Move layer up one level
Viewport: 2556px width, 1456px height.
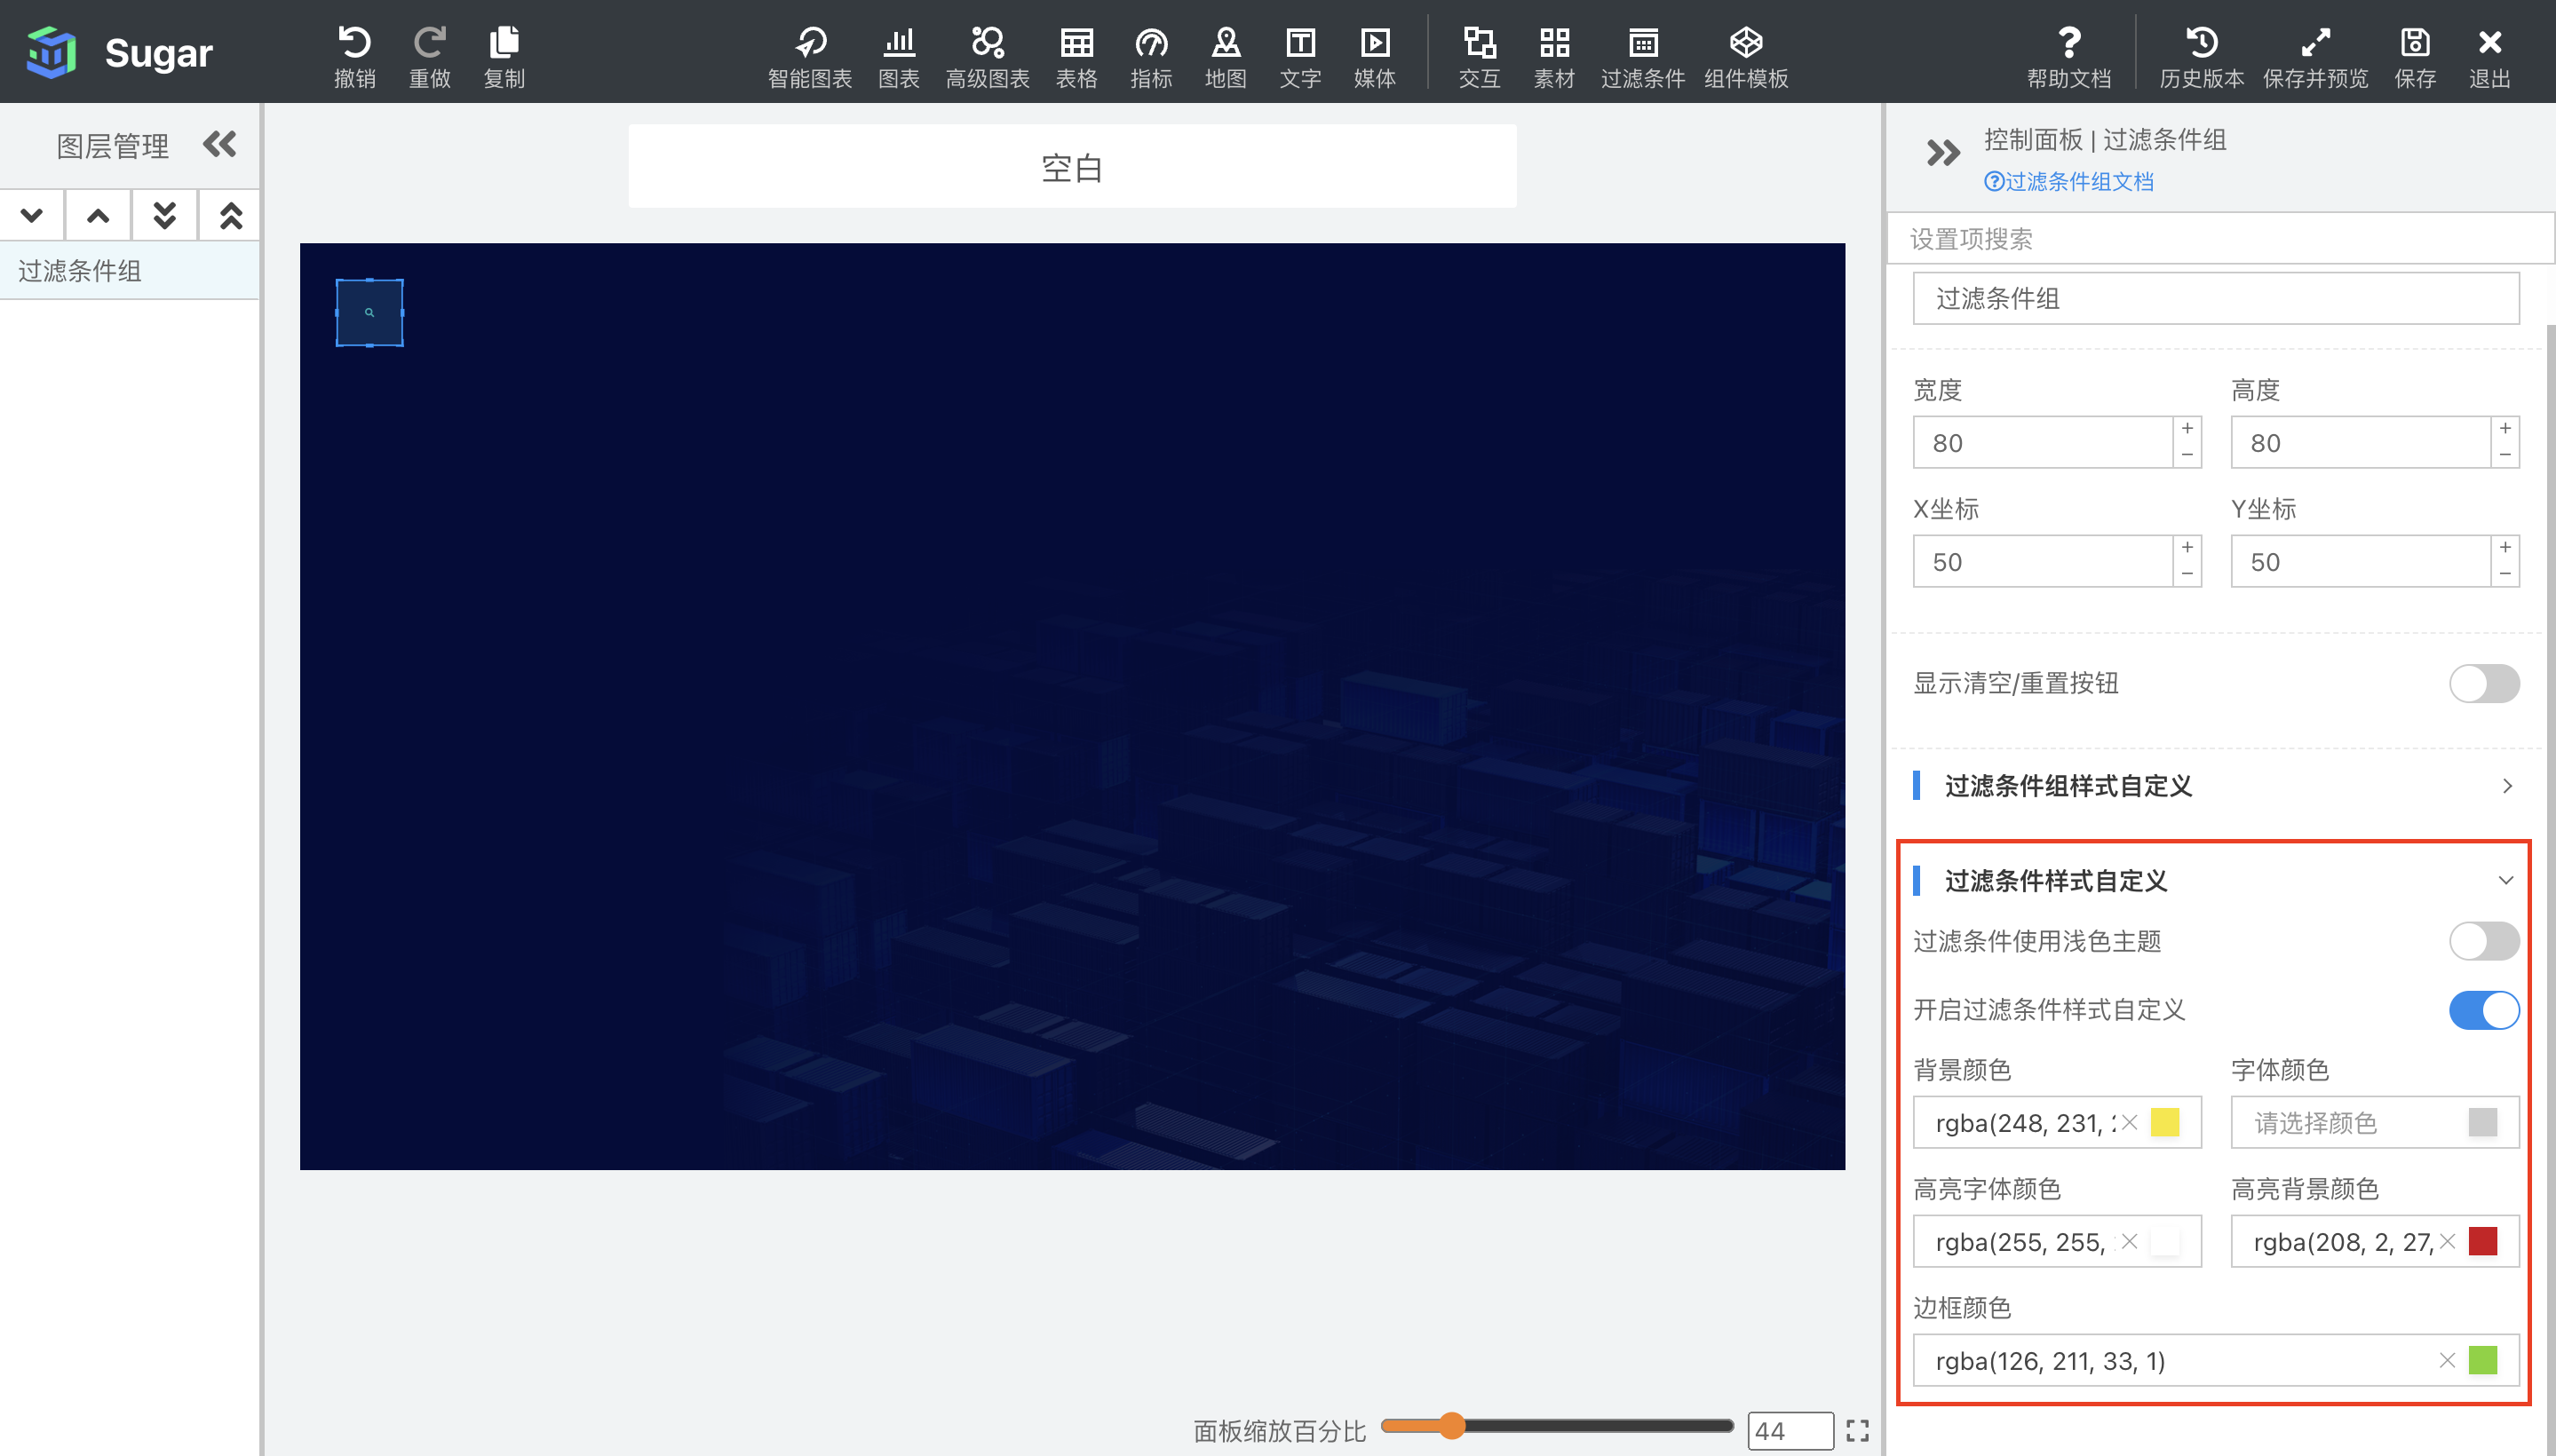(x=98, y=215)
